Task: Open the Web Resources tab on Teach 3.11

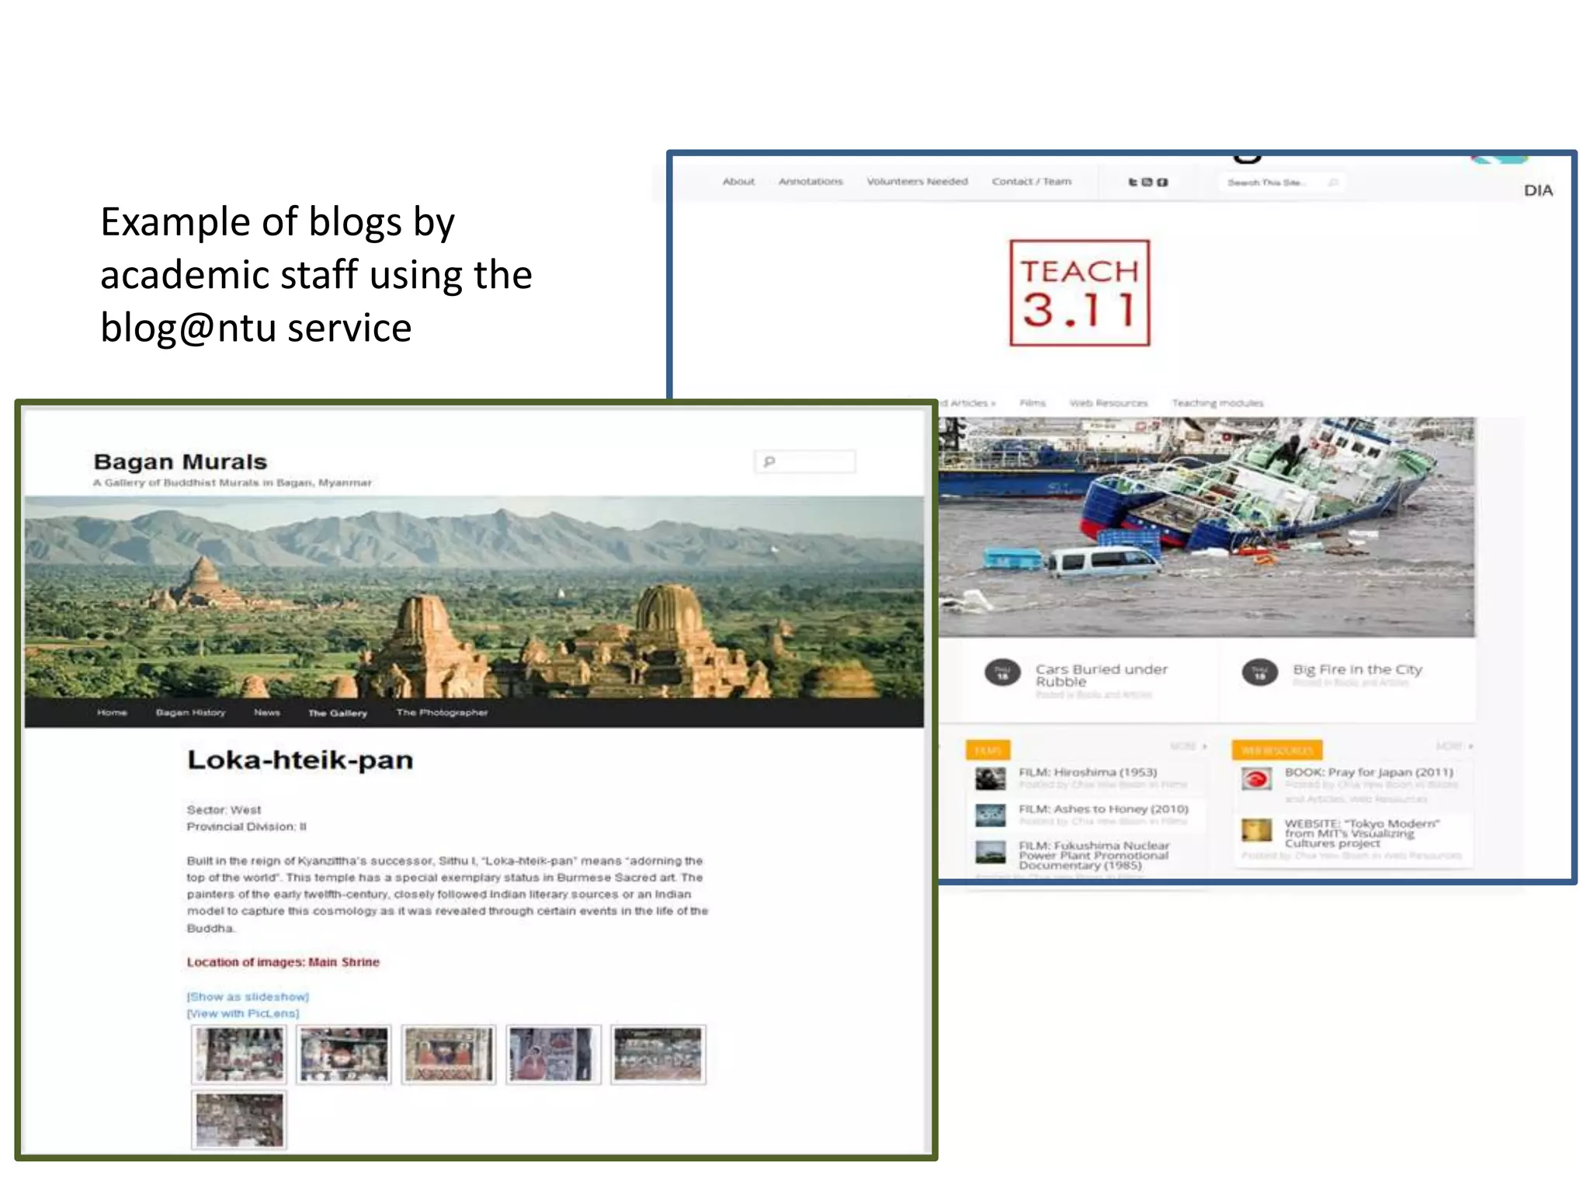Action: (1109, 403)
